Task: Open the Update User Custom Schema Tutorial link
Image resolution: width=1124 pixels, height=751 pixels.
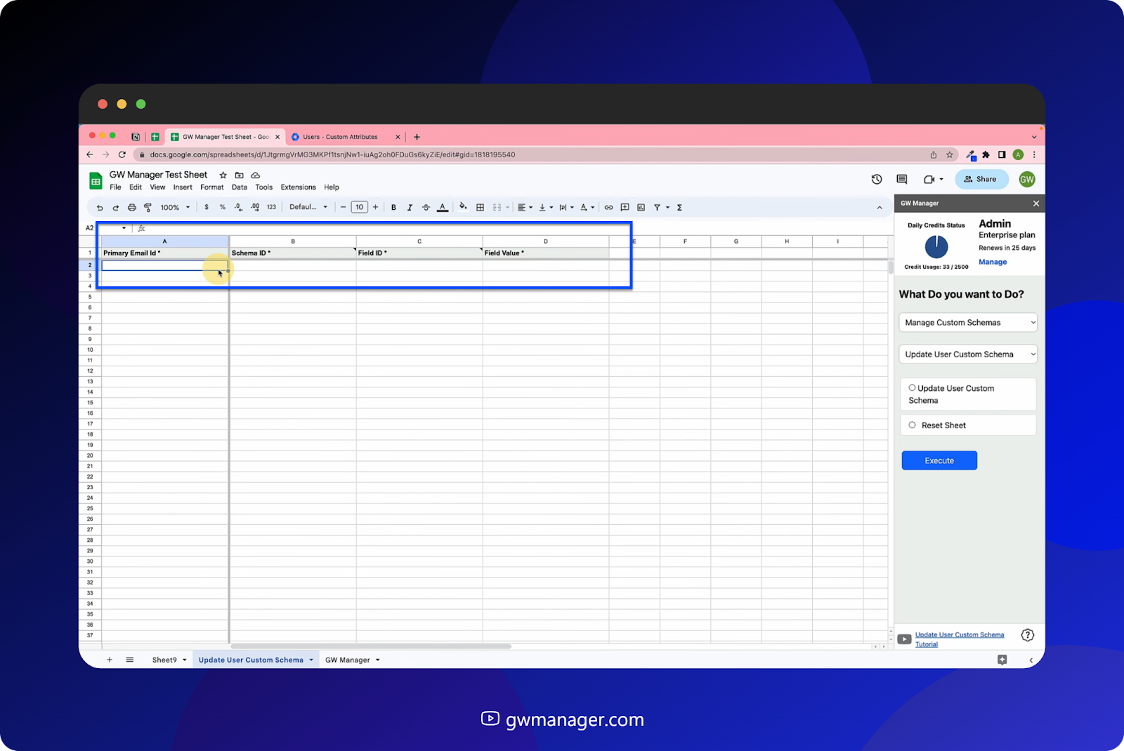Action: [960, 639]
